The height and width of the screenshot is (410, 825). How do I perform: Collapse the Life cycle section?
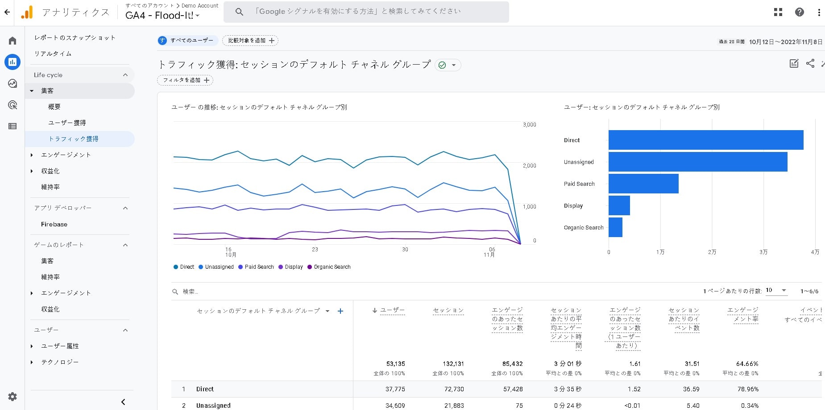point(125,75)
